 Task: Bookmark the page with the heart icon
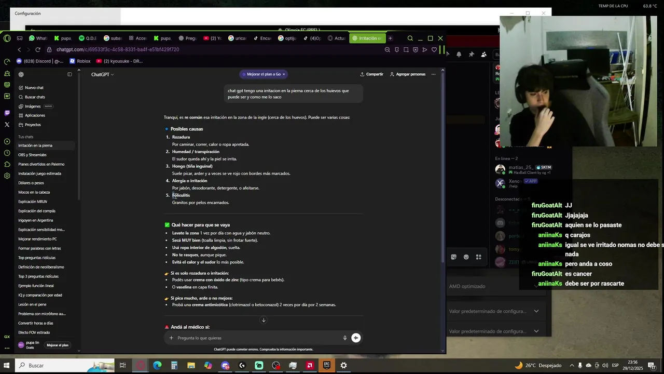click(x=434, y=49)
